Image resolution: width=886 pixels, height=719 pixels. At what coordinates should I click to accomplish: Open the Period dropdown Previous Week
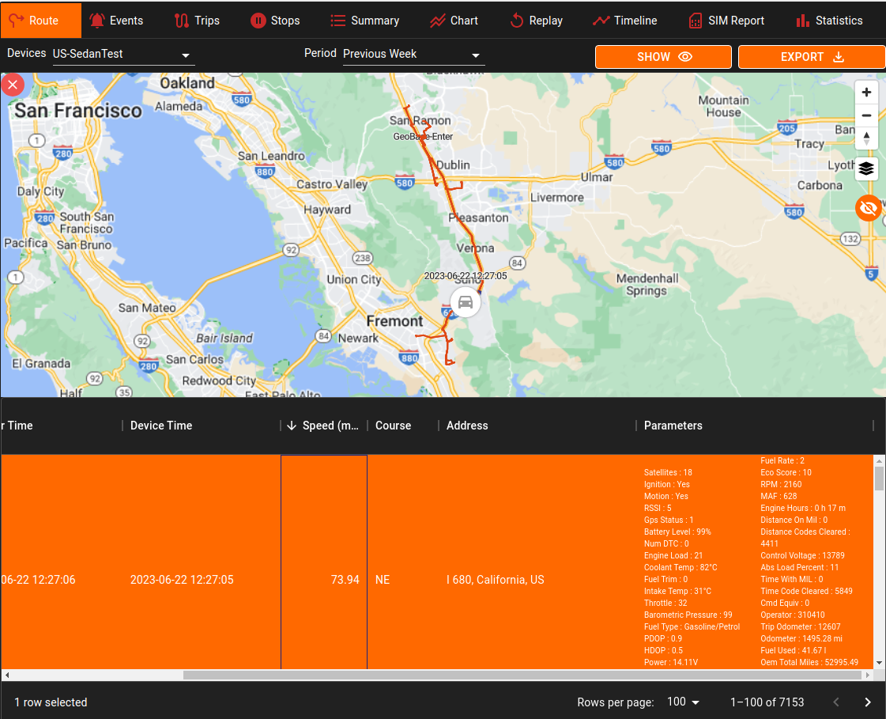click(413, 55)
